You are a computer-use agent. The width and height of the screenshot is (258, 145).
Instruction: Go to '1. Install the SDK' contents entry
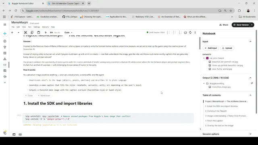coord(221,106)
